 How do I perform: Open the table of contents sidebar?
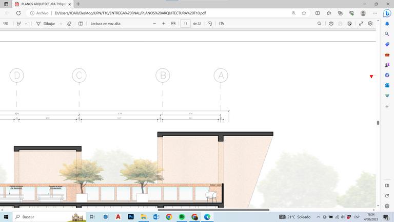coord(6,24)
